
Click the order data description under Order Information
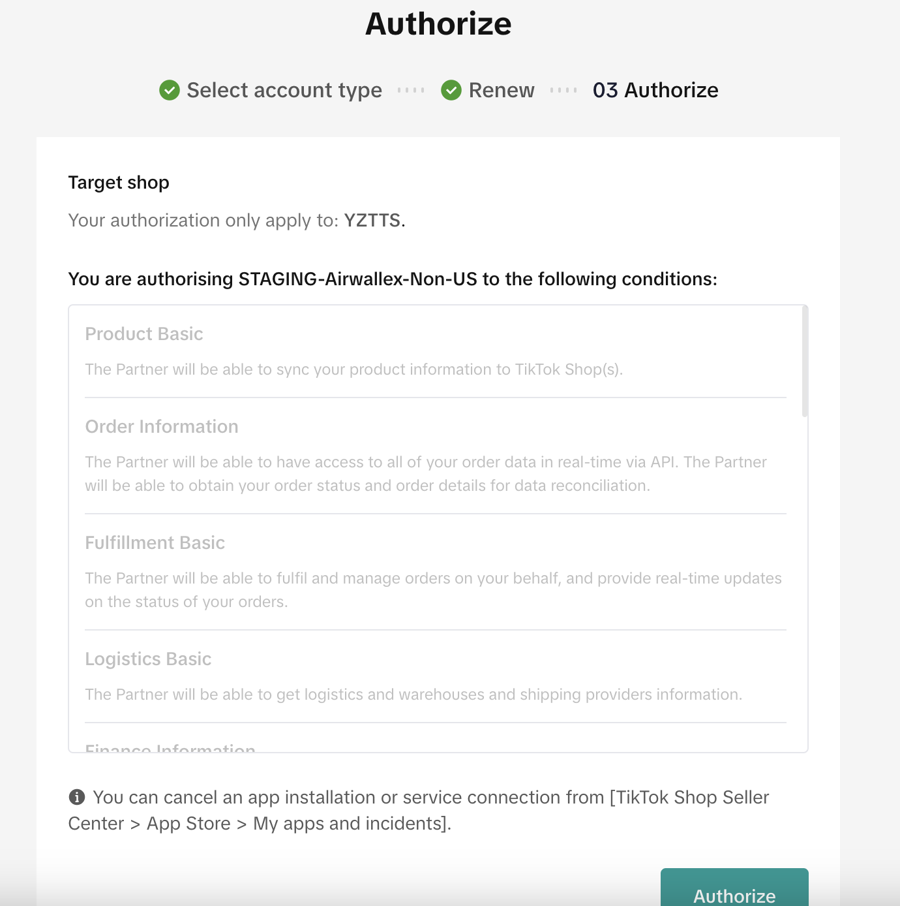point(425,474)
